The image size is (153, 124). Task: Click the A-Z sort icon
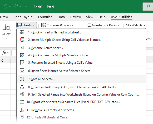pos(22,79)
